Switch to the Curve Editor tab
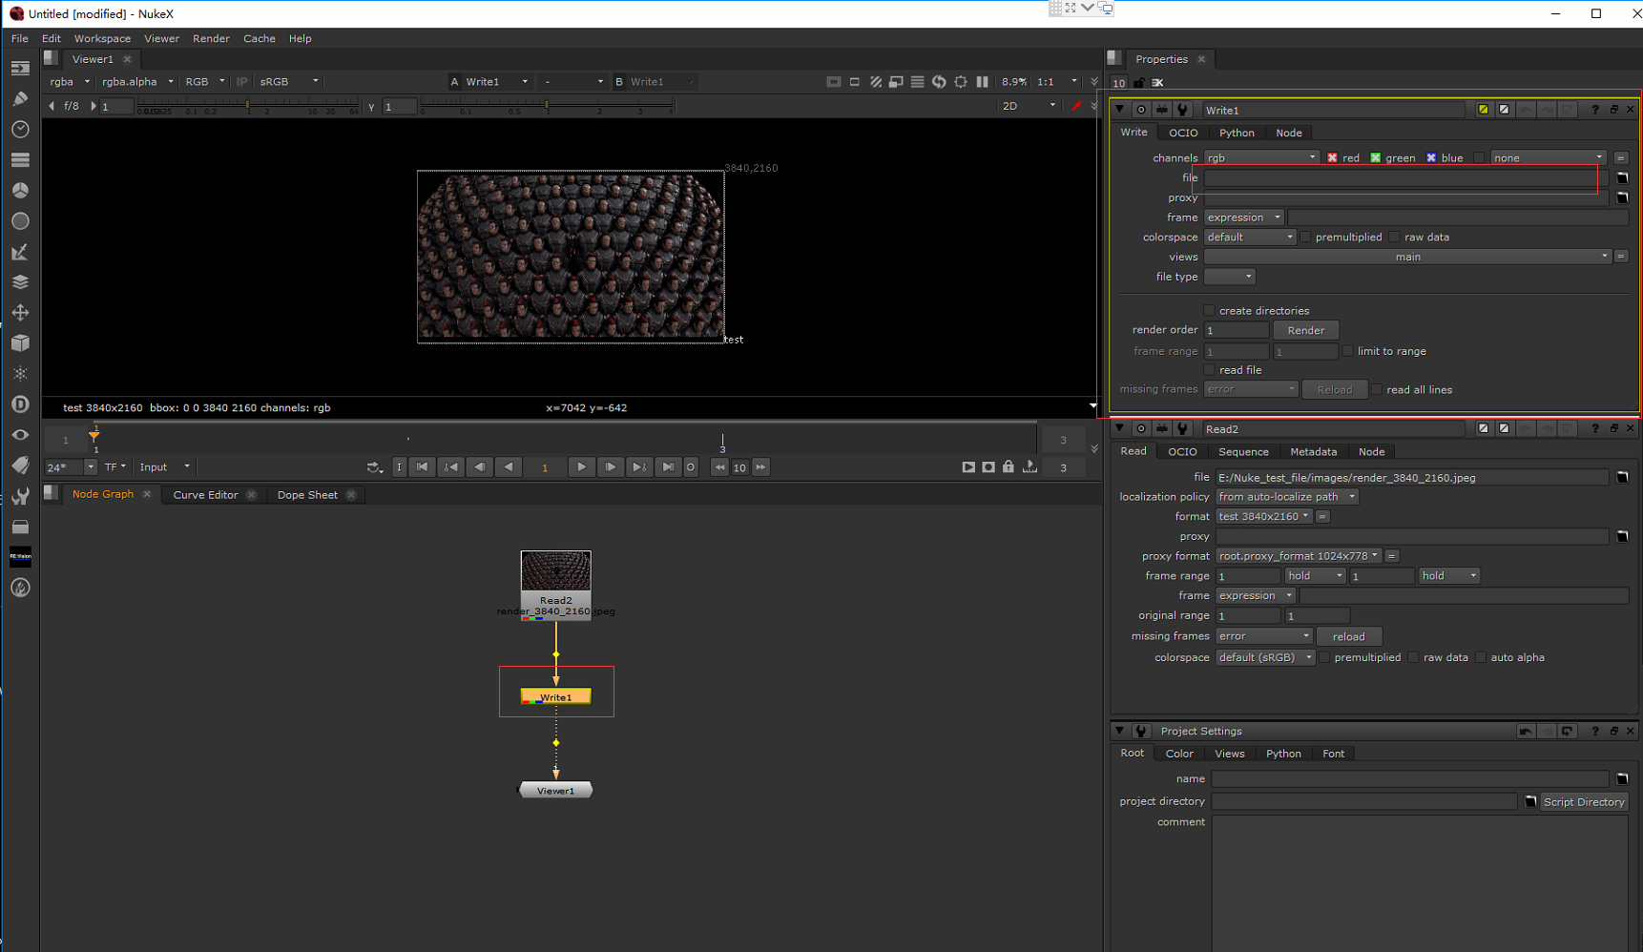 pos(205,495)
